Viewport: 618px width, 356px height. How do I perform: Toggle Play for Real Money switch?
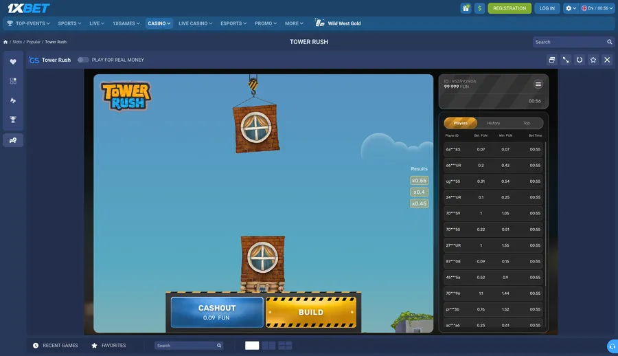click(83, 60)
